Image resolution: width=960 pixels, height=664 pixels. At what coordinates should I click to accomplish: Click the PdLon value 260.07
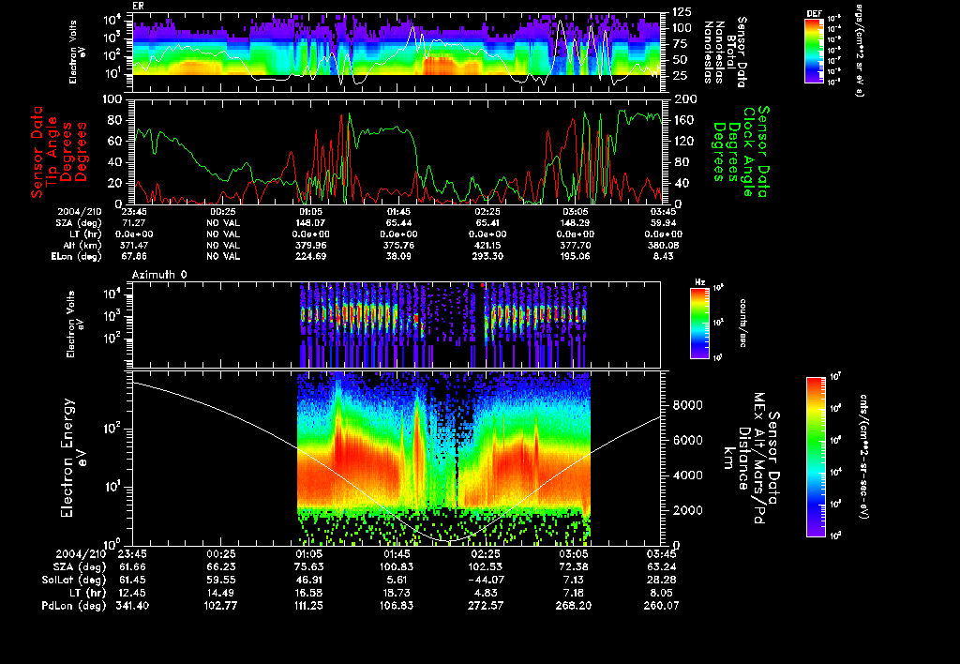tap(661, 605)
